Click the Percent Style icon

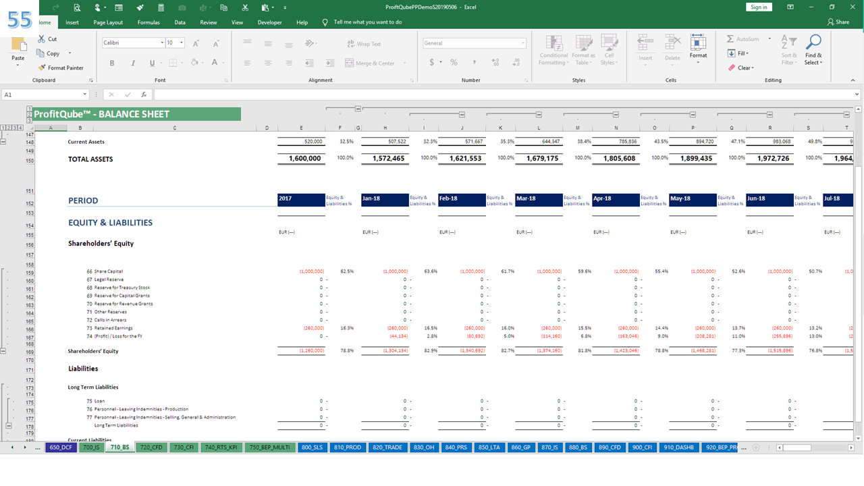[x=454, y=62]
